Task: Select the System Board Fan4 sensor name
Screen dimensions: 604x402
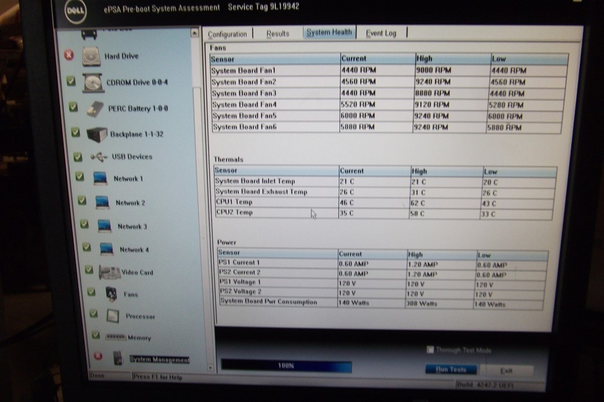Action: click(244, 104)
